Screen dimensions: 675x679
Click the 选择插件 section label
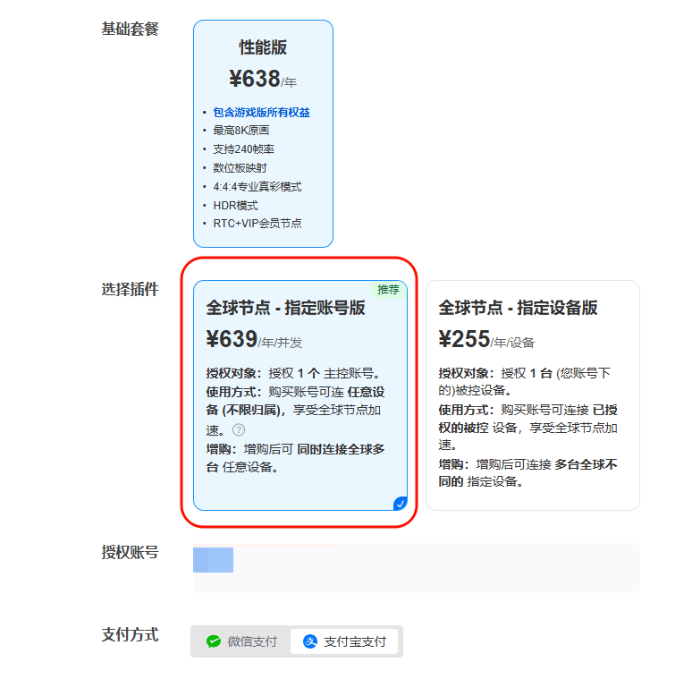pyautogui.click(x=130, y=289)
